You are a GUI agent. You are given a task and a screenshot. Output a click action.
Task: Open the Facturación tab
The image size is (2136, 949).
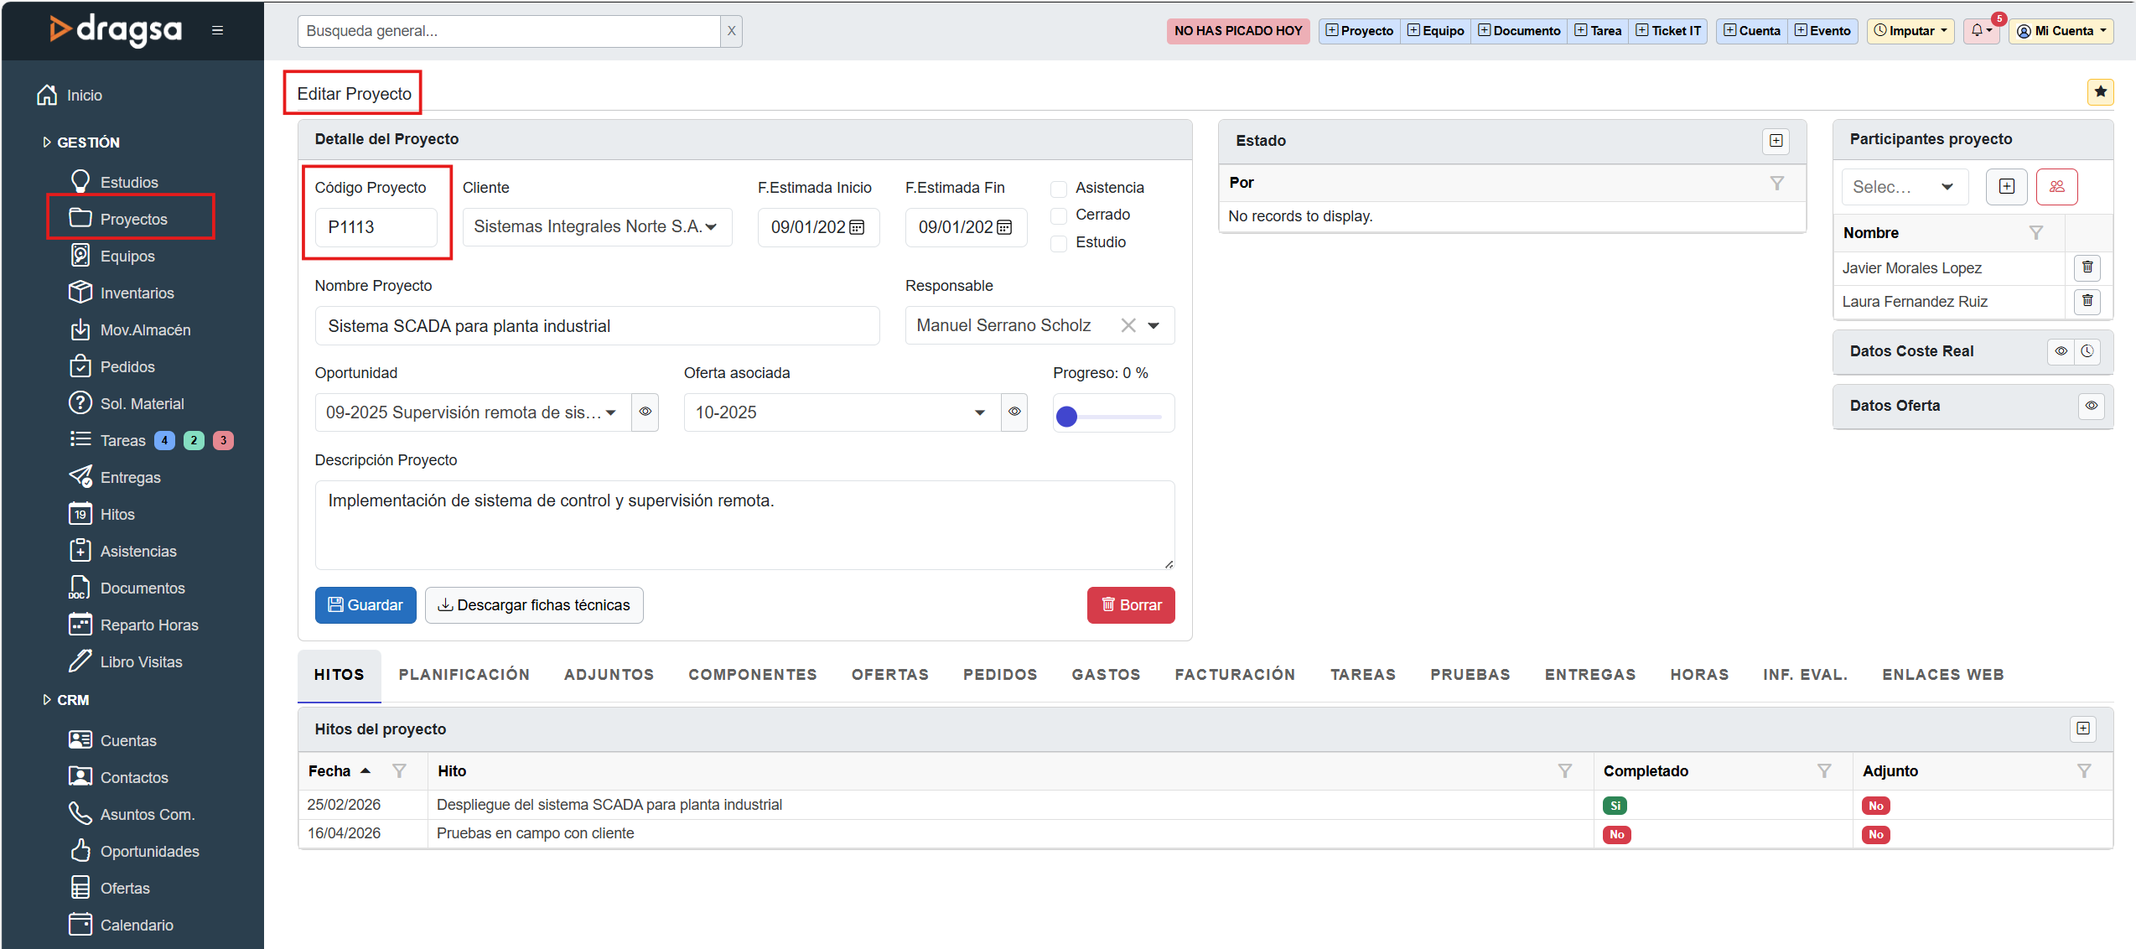[x=1234, y=675]
